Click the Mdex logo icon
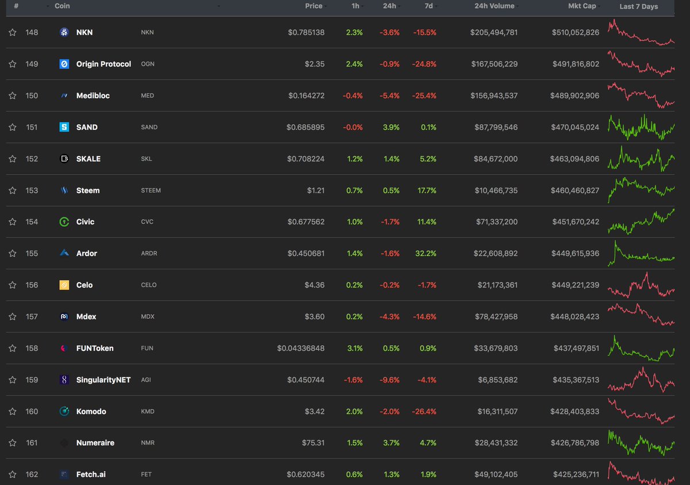690x485 pixels. coord(64,316)
